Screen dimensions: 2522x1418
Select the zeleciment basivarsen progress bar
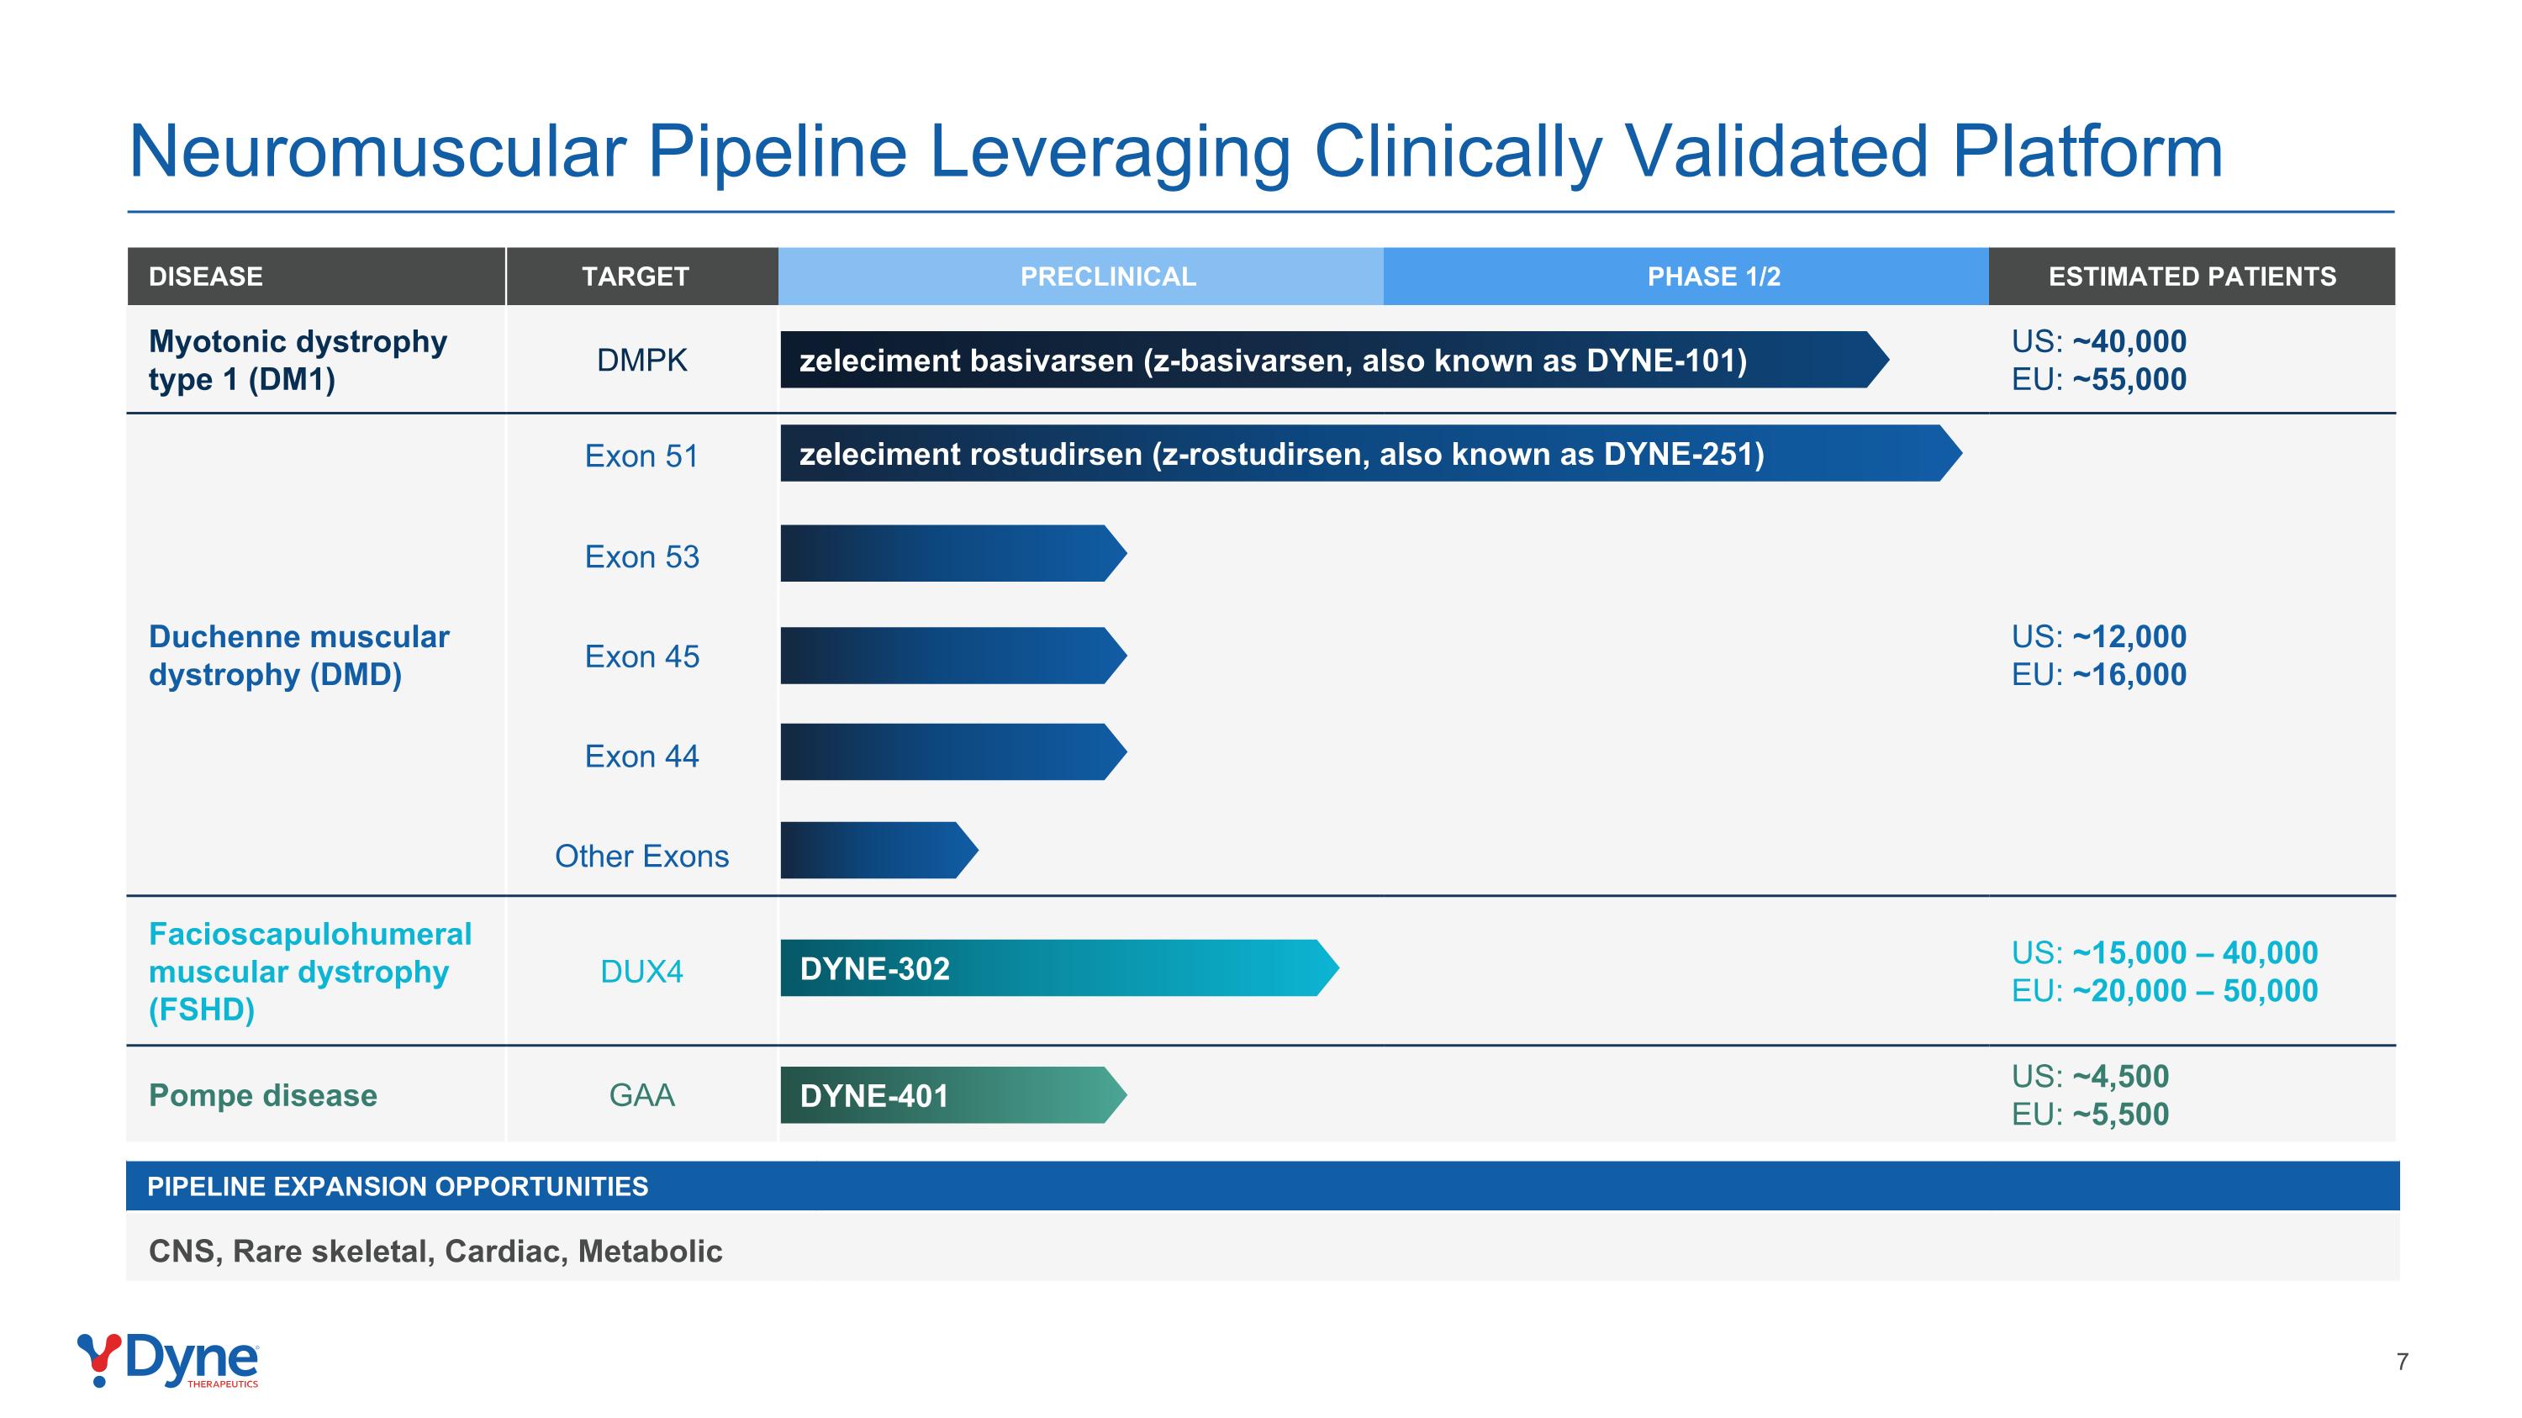[1332, 360]
